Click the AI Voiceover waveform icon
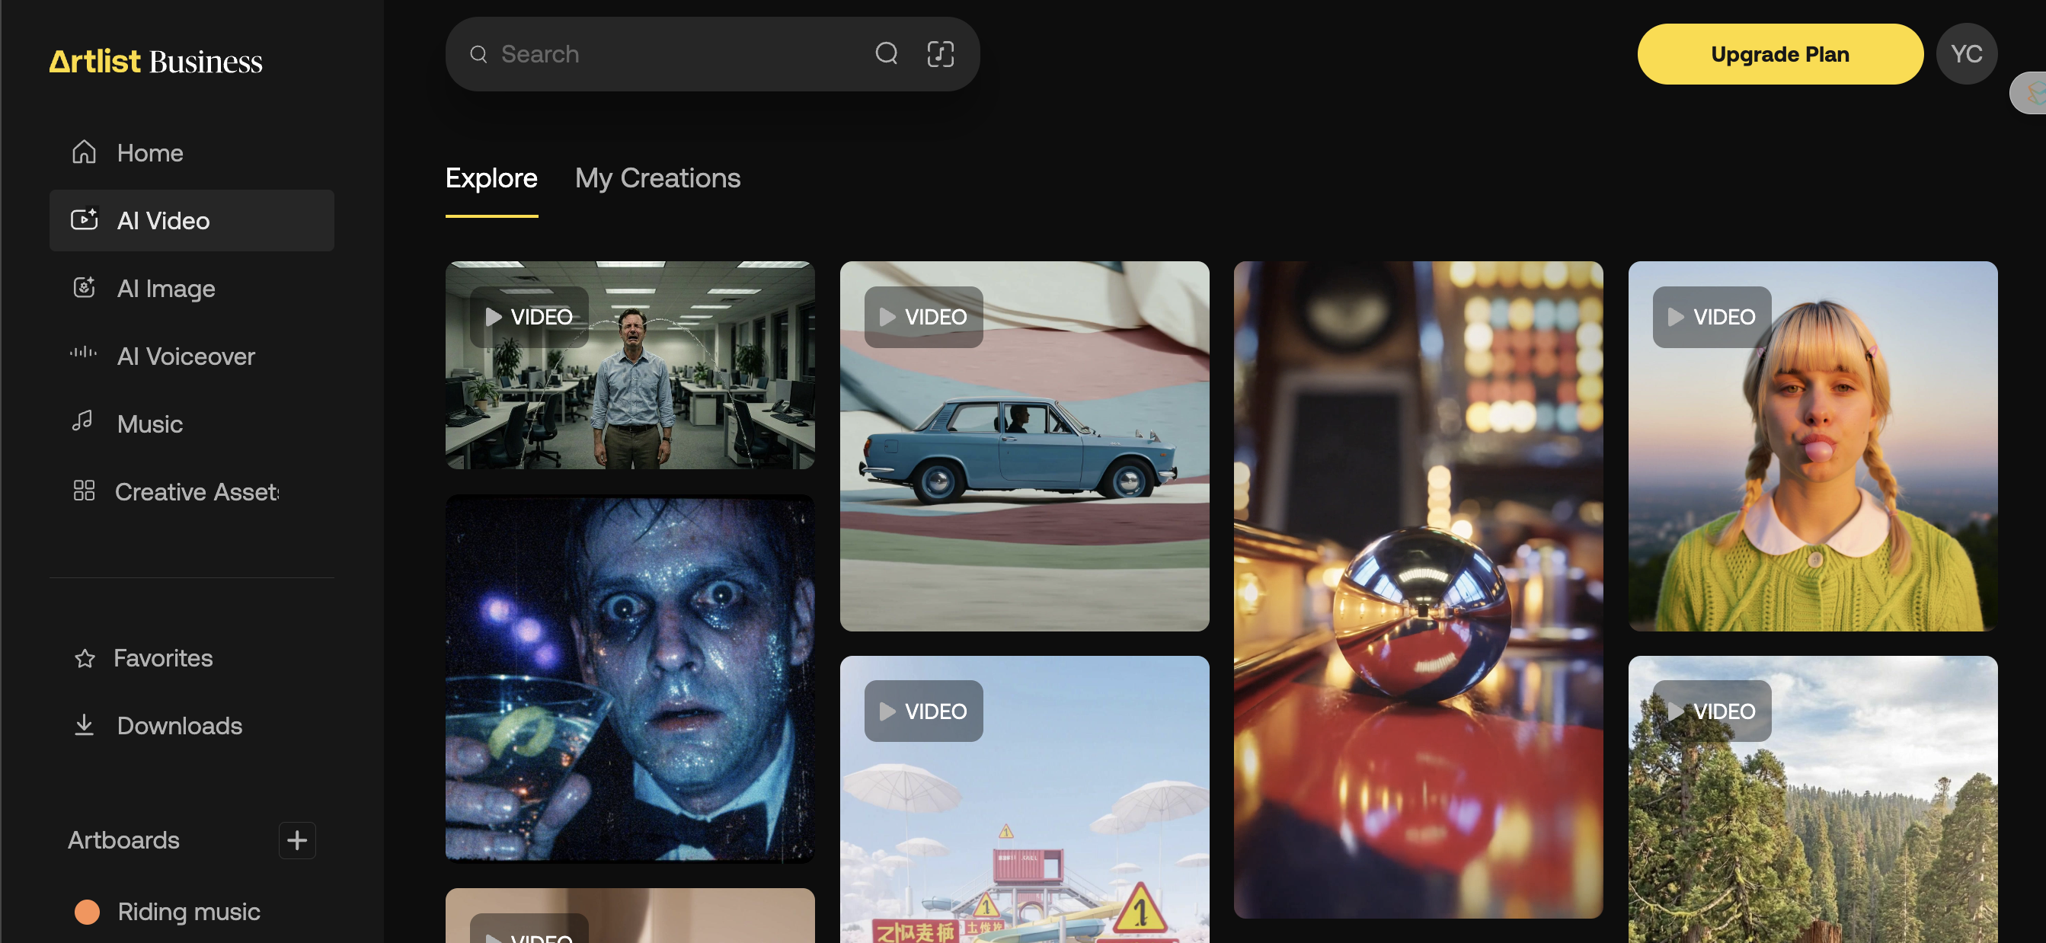Viewport: 2046px width, 943px height. 83,353
